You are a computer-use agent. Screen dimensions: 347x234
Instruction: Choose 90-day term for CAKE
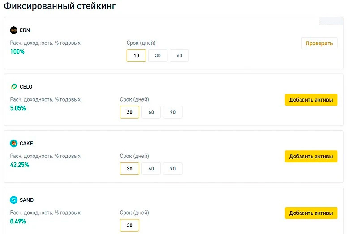pyautogui.click(x=172, y=169)
